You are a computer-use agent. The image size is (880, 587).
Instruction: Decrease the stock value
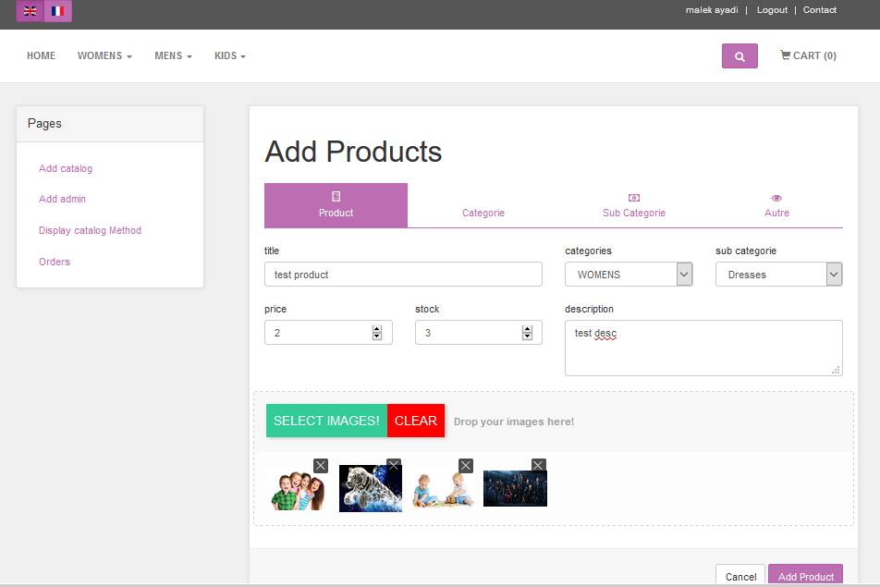click(x=527, y=336)
